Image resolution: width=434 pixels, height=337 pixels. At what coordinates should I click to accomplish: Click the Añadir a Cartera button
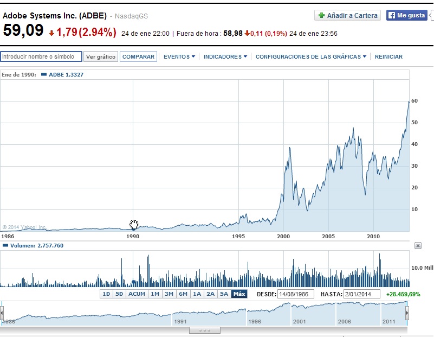pyautogui.click(x=347, y=15)
